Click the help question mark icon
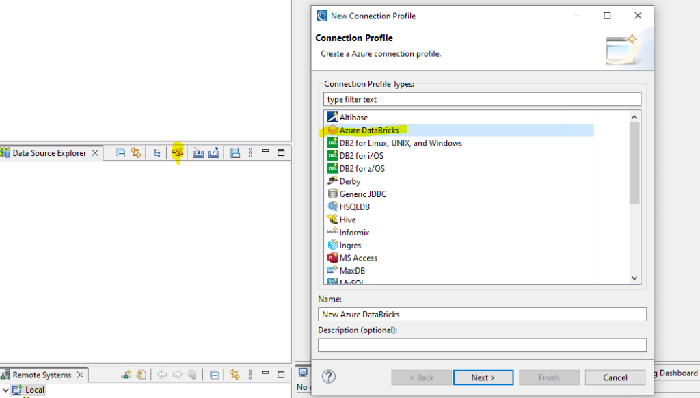The width and height of the screenshot is (700, 398). [328, 377]
